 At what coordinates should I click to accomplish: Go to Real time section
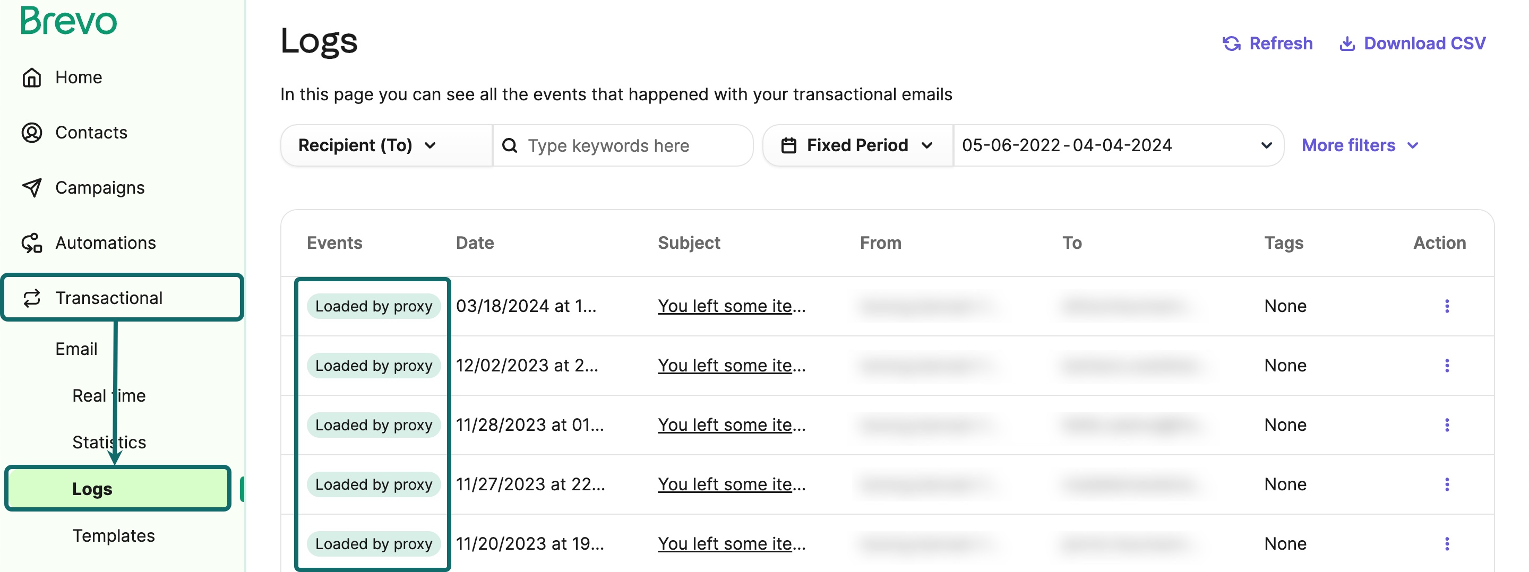109,395
